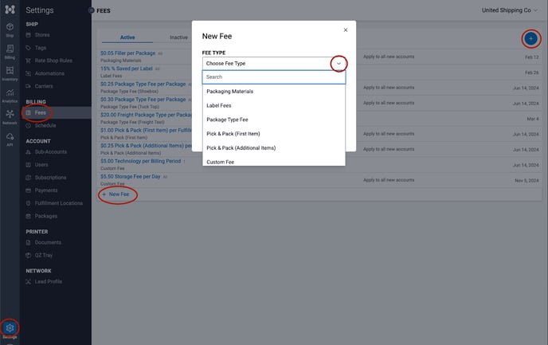Click the + New Fee link
This screenshot has width=548, height=345.
click(115, 194)
